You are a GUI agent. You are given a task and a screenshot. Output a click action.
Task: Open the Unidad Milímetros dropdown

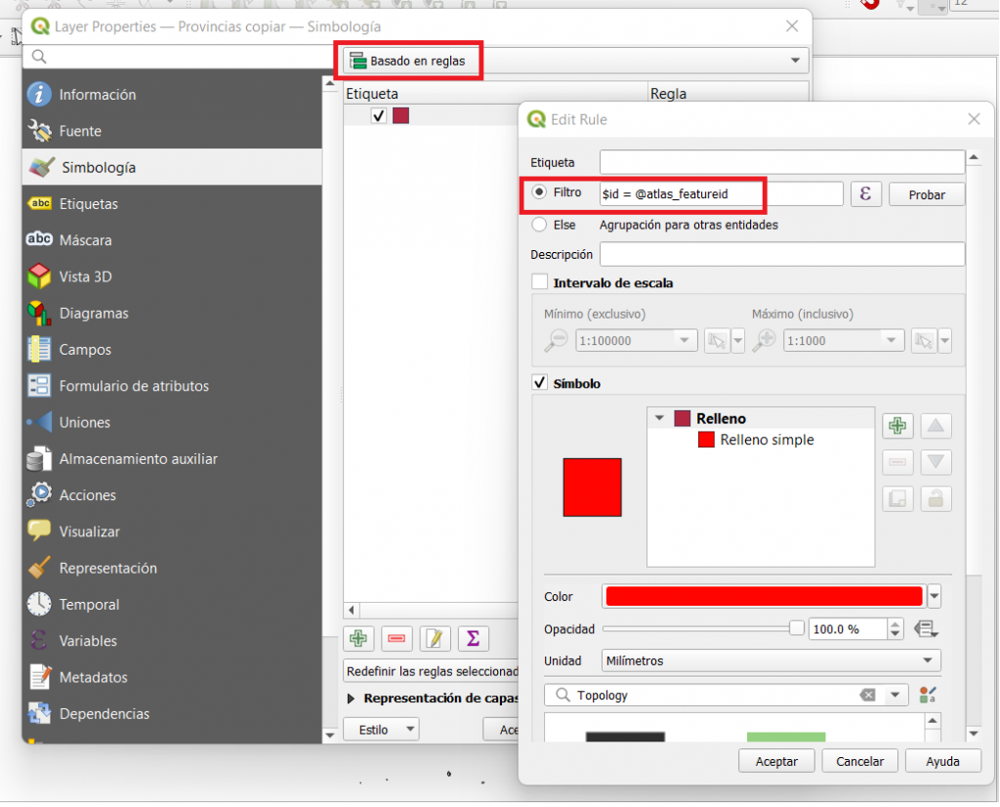(771, 661)
